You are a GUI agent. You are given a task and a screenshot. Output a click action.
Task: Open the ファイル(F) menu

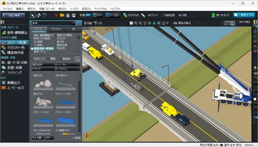pyautogui.click(x=7, y=9)
